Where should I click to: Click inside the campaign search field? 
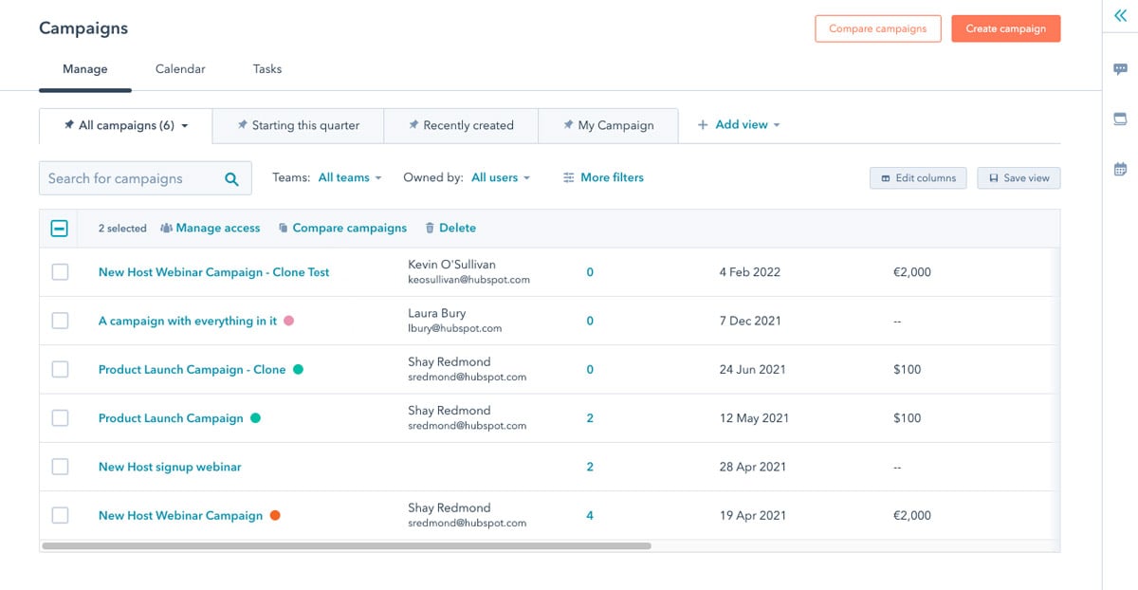[133, 178]
